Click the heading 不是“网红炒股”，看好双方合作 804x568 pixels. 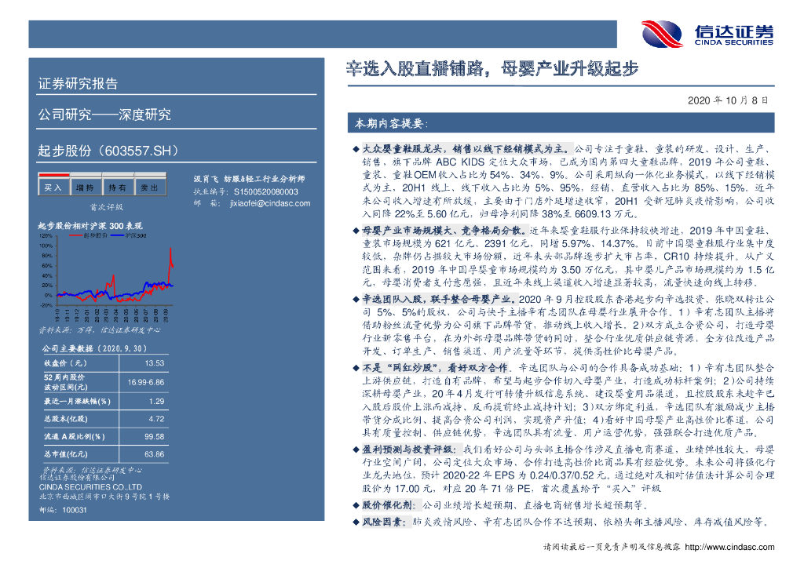pyautogui.click(x=436, y=368)
